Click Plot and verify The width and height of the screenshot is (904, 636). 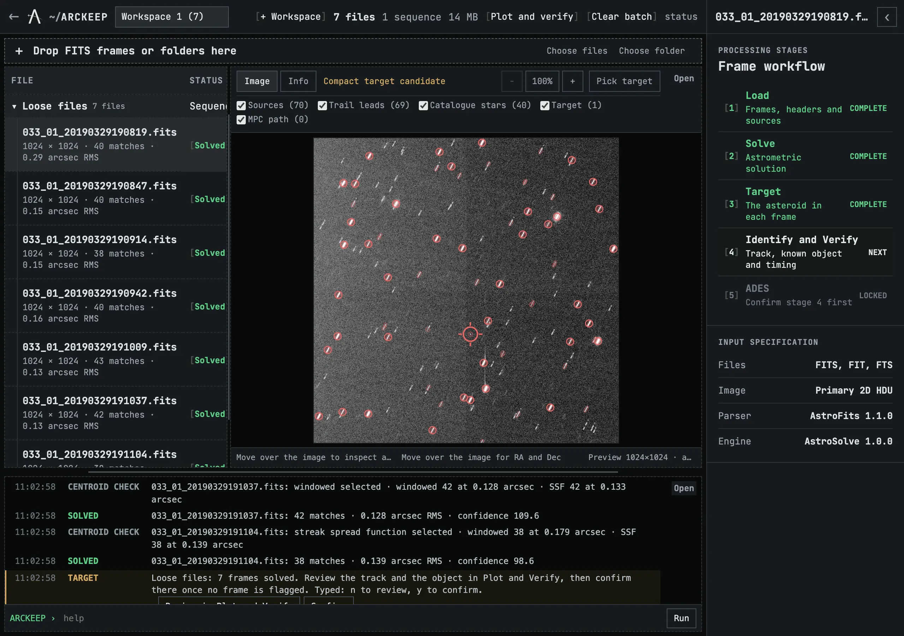click(532, 17)
